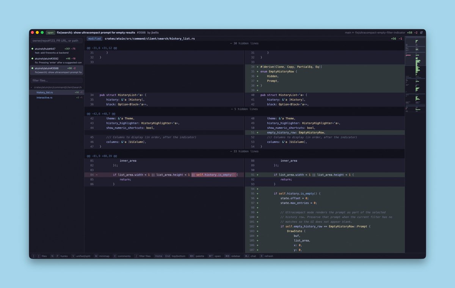Click the 'modified' file status badge

(x=94, y=39)
